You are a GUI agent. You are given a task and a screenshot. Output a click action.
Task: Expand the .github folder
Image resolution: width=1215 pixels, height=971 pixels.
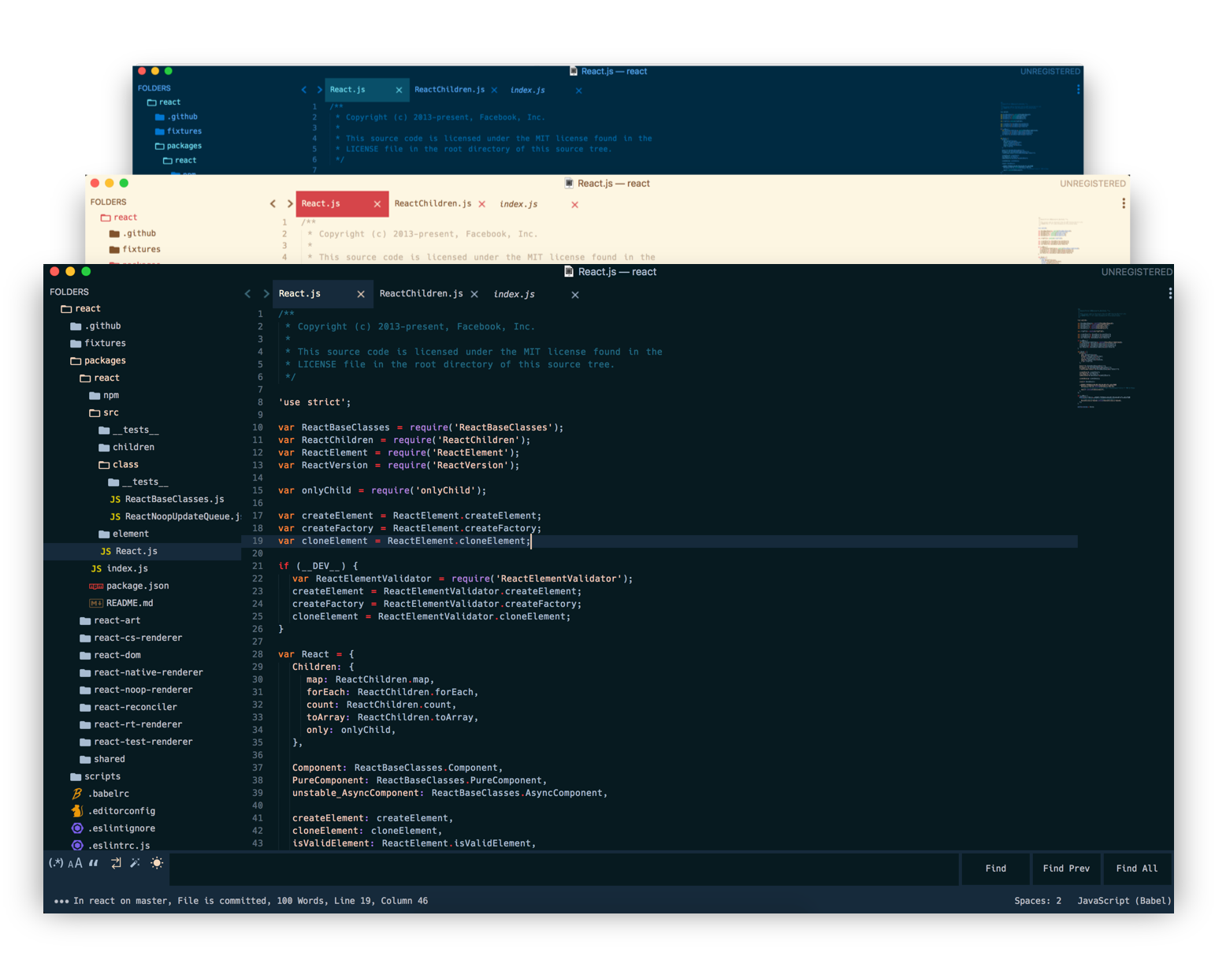pos(95,326)
